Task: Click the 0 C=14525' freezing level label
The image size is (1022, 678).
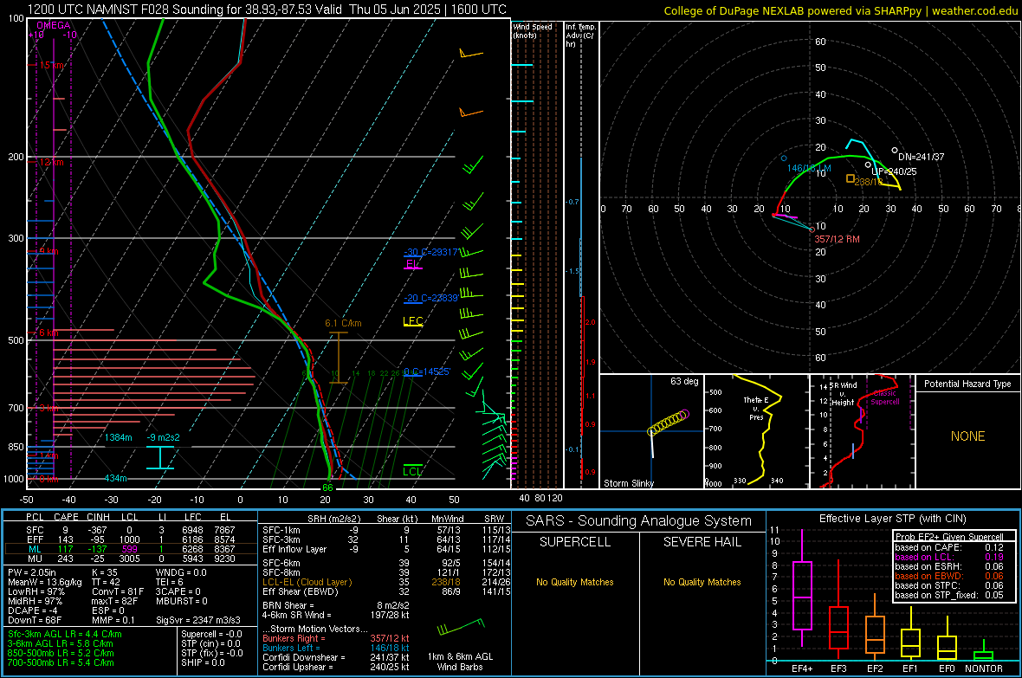Action: pos(427,371)
